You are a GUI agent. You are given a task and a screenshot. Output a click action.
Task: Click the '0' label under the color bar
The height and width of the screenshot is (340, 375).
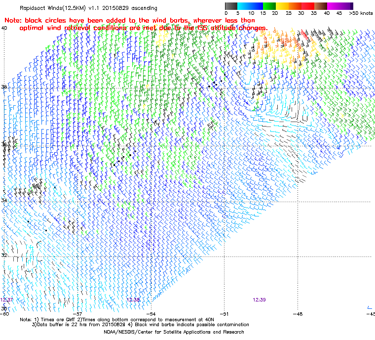click(226, 13)
